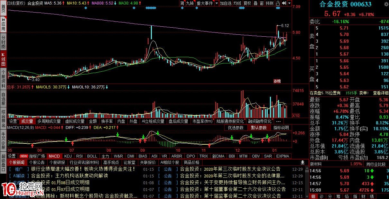Switch to the BOLL indicator tab
The height and width of the screenshot is (199, 389).
92,156
